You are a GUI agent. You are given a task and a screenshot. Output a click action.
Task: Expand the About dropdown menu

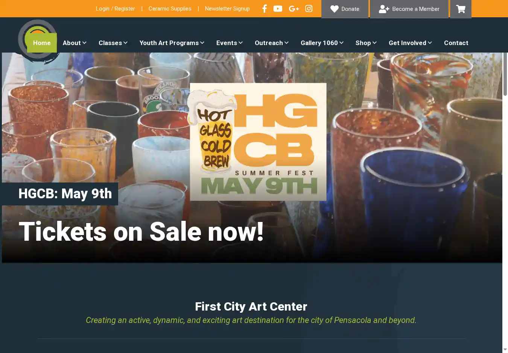coord(75,43)
